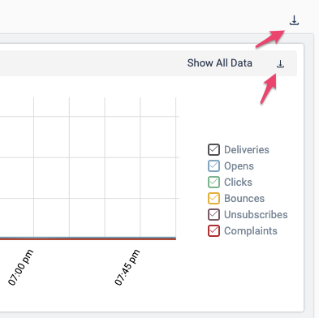The image size is (319, 318).
Task: Click the 07:45 pm axis label
Action: point(127,268)
